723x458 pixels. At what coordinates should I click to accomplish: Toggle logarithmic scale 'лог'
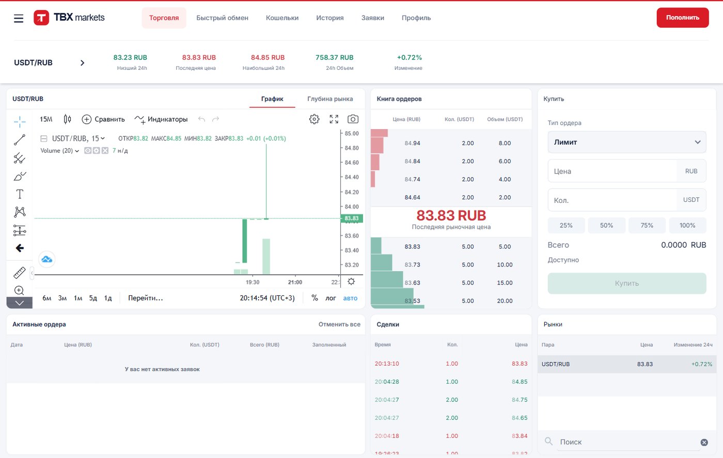[331, 298]
